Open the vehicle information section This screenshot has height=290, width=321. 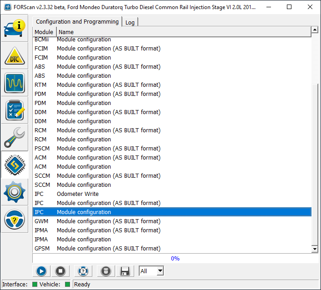pos(15,28)
